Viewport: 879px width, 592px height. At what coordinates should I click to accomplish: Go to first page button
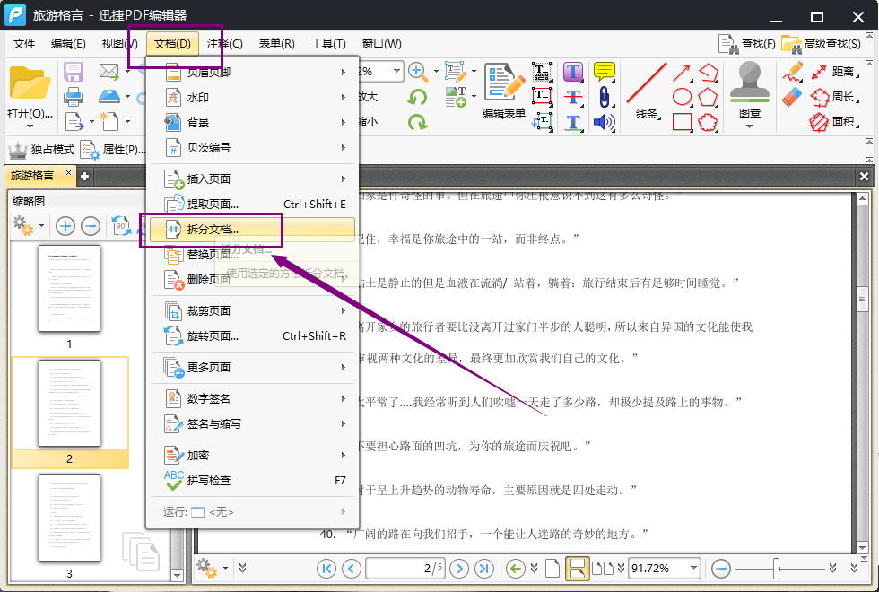[326, 569]
